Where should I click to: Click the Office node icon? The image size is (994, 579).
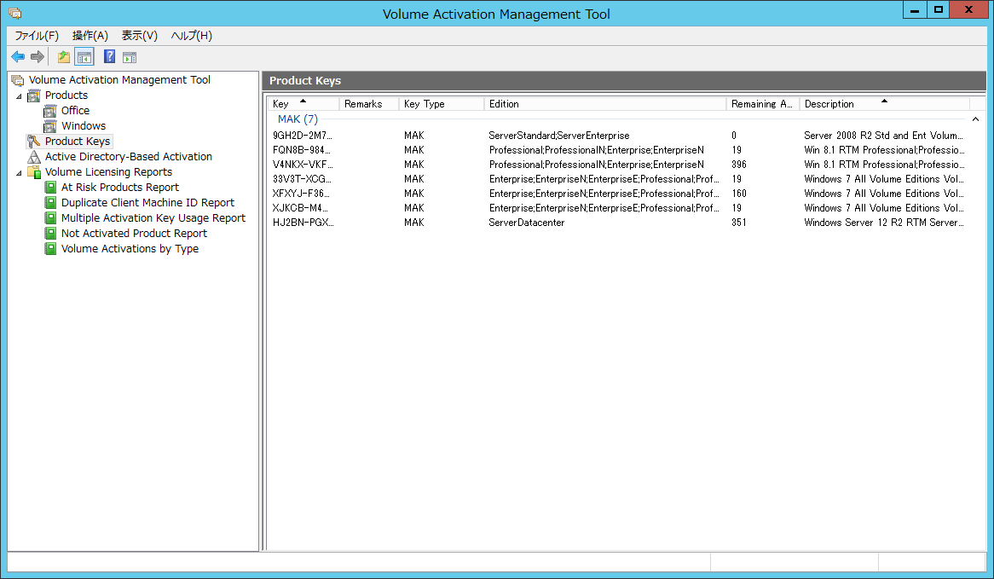coord(50,111)
